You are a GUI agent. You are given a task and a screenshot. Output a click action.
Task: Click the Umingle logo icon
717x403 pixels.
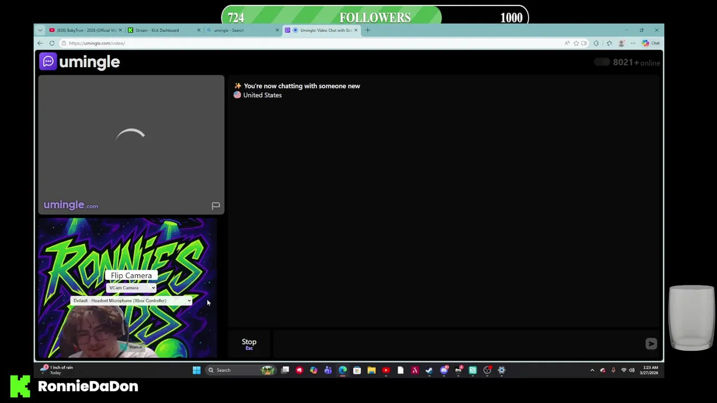(x=48, y=62)
